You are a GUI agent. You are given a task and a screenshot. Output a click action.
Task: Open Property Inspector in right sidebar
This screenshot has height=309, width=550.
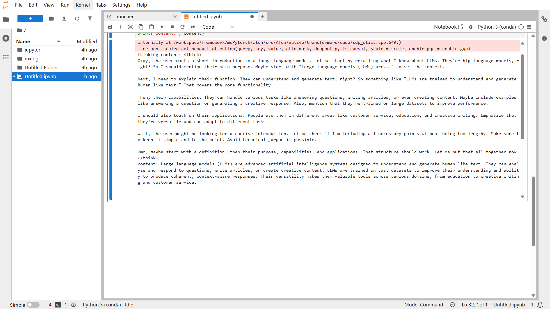[x=544, y=19]
